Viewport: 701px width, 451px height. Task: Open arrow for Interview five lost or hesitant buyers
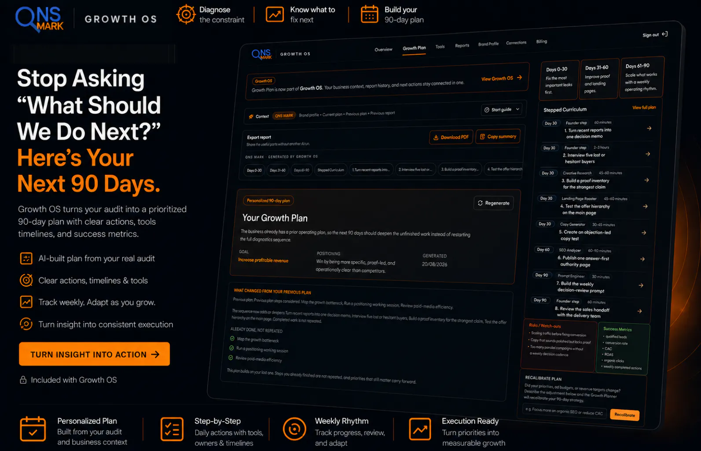pyautogui.click(x=648, y=154)
